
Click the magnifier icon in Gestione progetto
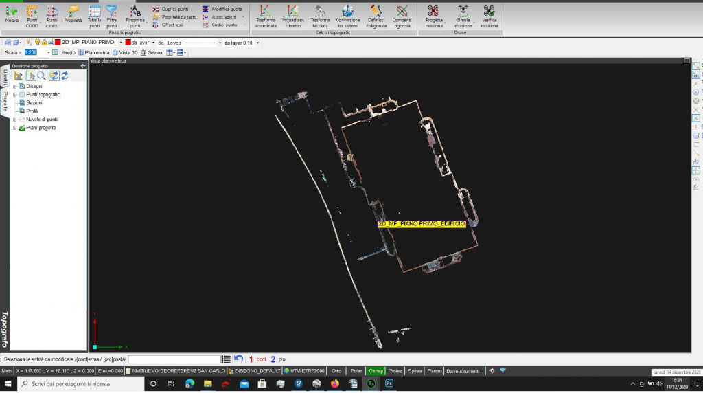tap(41, 76)
